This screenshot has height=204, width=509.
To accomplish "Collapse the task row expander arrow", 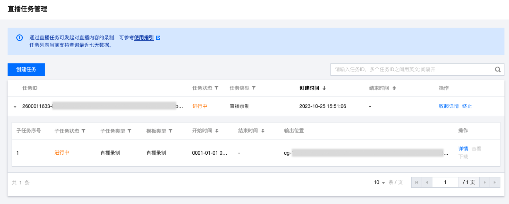I will tap(15, 107).
